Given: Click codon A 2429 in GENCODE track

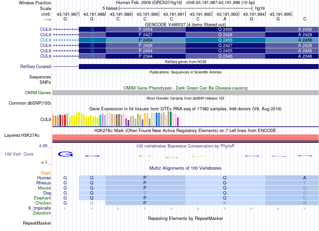Looking at the screenshot, I should (292, 35).
